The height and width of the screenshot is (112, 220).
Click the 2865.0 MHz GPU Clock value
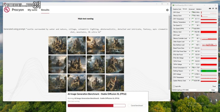(195, 12)
